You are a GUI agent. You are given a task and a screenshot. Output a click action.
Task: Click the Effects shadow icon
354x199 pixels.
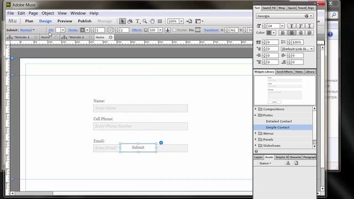146,30
